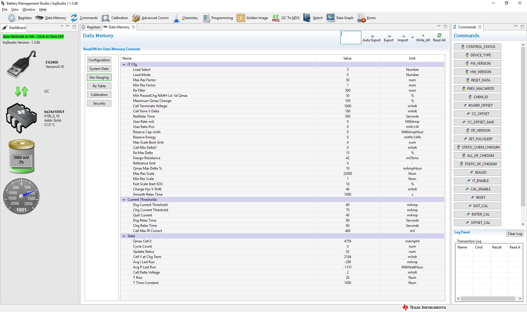Click the I2C communication arrows icon
Screen dimensions: 527x312
21,91
